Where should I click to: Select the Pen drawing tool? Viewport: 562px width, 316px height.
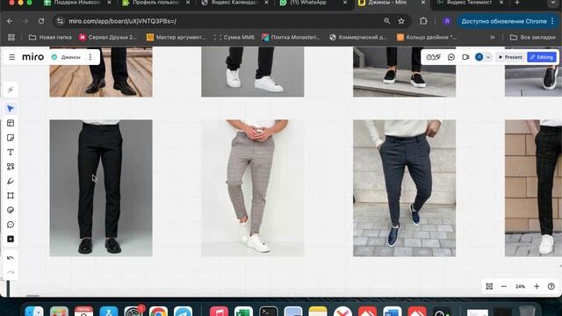tap(11, 182)
